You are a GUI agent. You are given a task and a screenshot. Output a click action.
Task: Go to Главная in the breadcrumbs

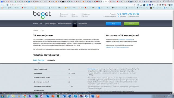[x=36, y=30]
